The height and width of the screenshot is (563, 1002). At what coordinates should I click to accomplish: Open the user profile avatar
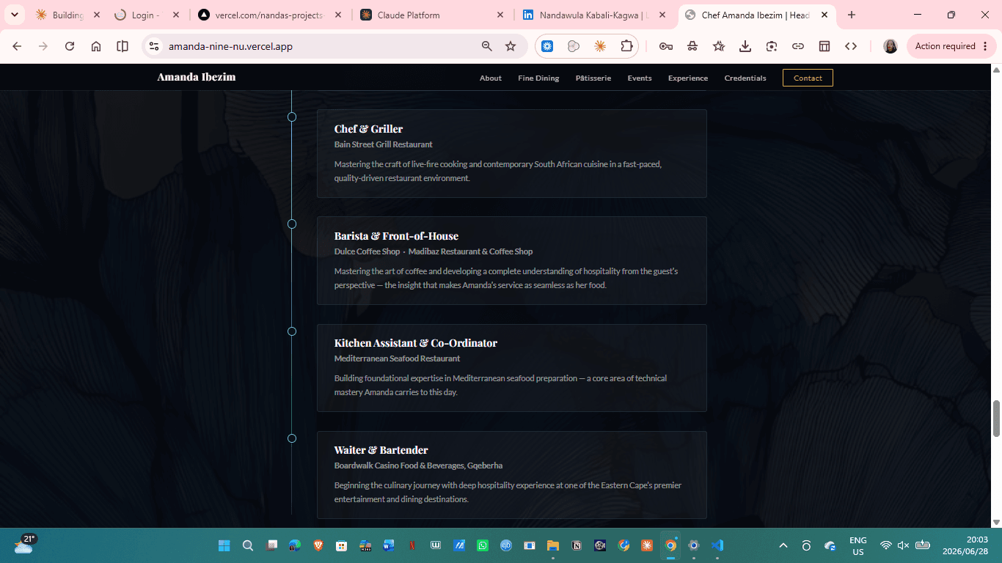point(891,46)
